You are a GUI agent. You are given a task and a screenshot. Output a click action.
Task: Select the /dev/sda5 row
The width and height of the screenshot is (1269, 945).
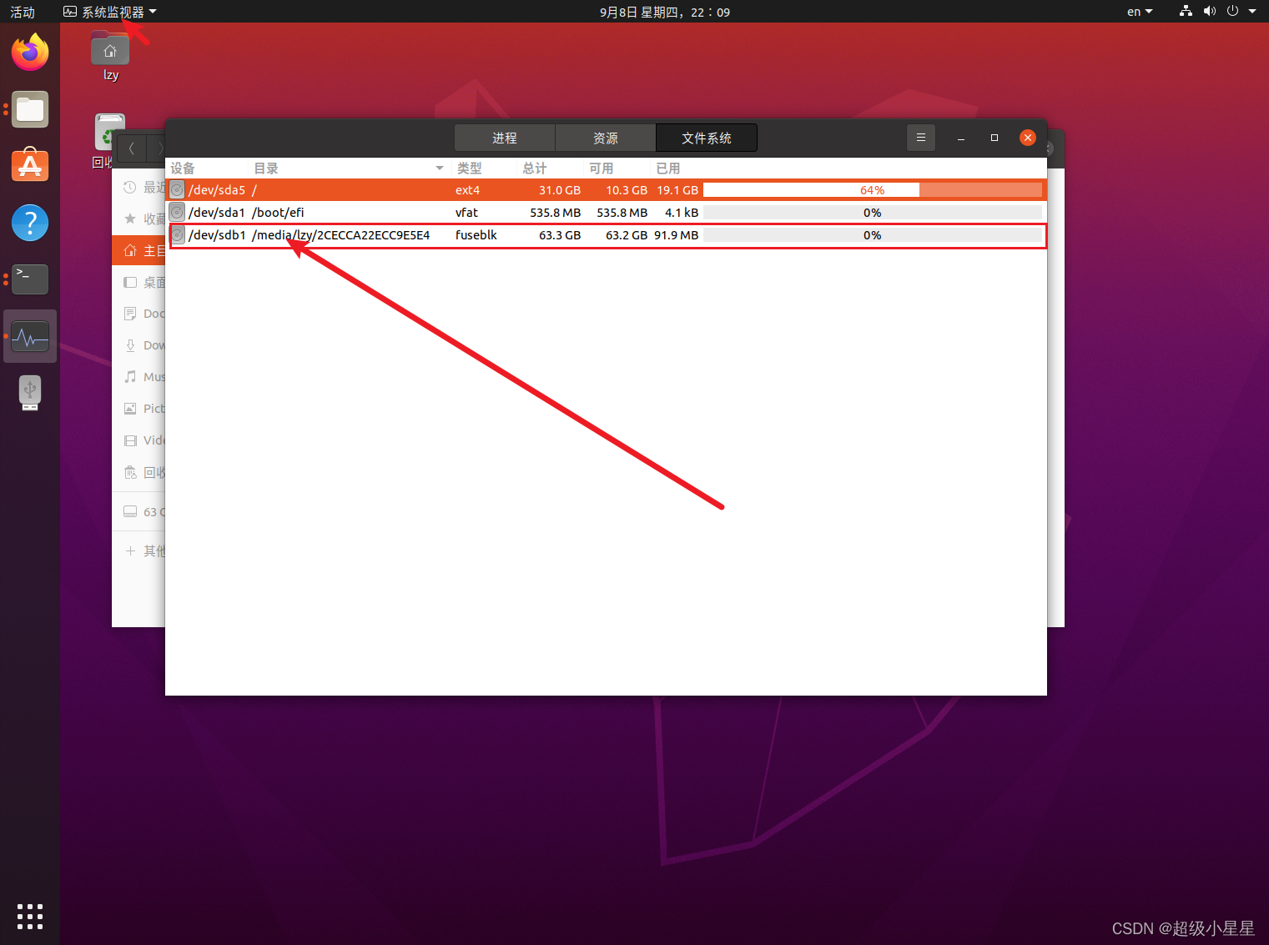pos(606,190)
